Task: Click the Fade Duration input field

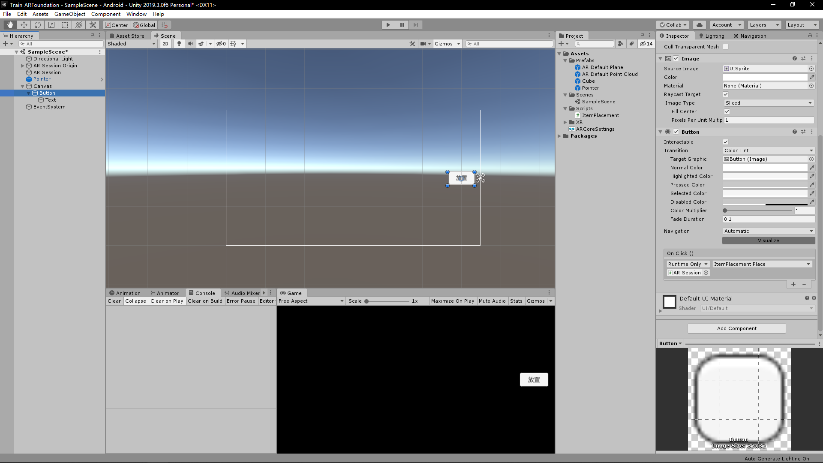Action: coord(769,219)
